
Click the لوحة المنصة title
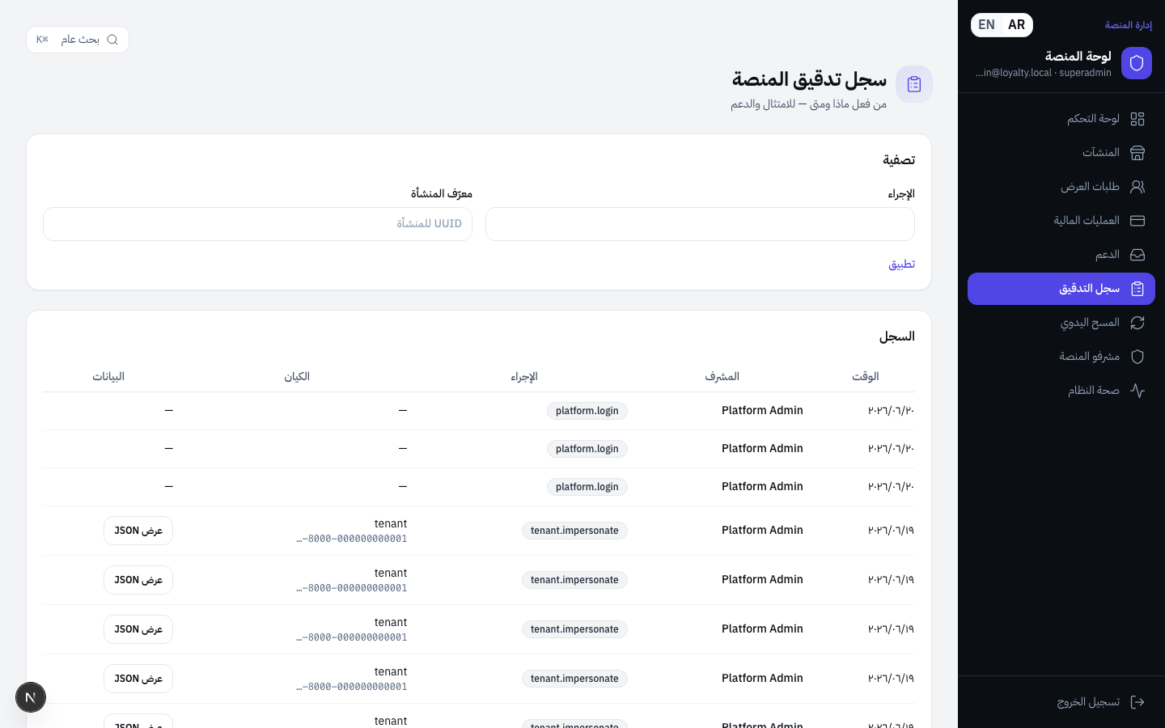(x=1078, y=56)
